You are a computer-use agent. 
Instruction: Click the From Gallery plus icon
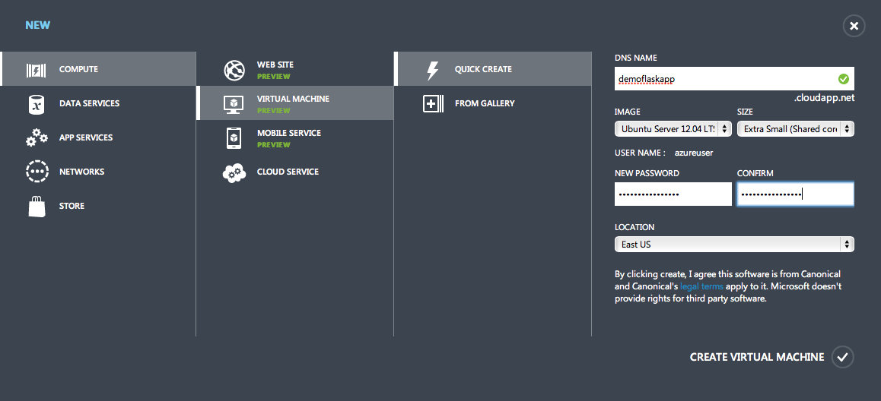point(433,104)
